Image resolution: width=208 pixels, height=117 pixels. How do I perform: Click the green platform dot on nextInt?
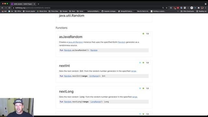coord(143,63)
